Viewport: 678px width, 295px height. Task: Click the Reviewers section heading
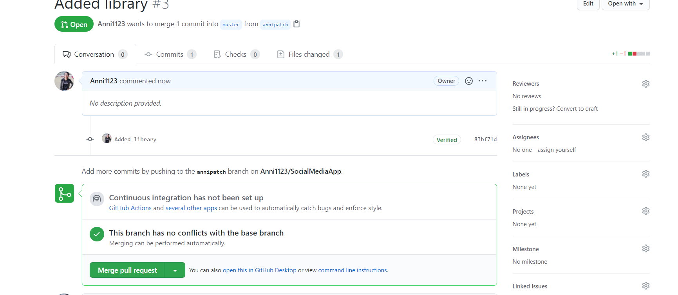click(526, 84)
